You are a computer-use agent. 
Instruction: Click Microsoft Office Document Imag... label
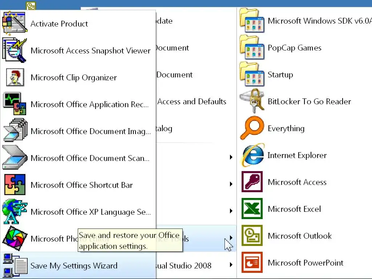tap(90, 132)
